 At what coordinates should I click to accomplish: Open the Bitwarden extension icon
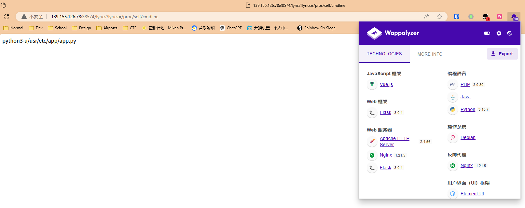pyautogui.click(x=457, y=17)
